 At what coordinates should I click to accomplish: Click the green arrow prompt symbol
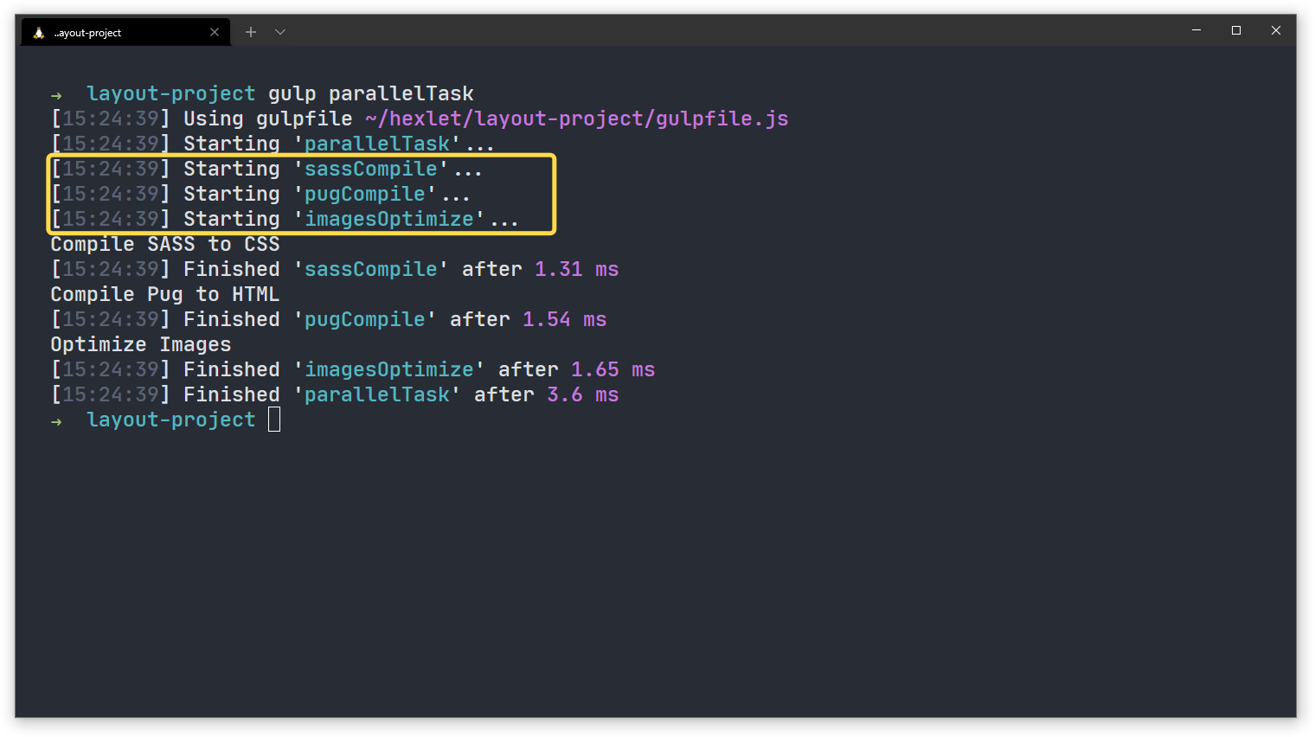pyautogui.click(x=56, y=93)
